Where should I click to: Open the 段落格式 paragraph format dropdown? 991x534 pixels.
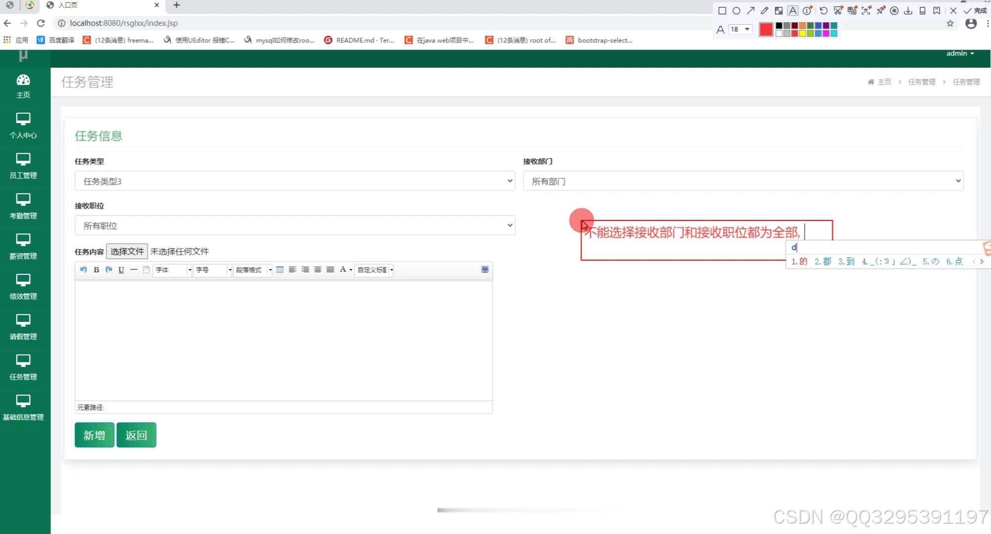pyautogui.click(x=253, y=270)
